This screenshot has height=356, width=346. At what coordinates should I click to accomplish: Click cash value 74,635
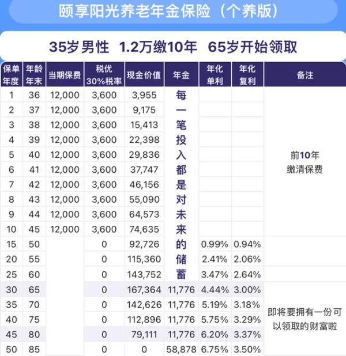(x=144, y=229)
